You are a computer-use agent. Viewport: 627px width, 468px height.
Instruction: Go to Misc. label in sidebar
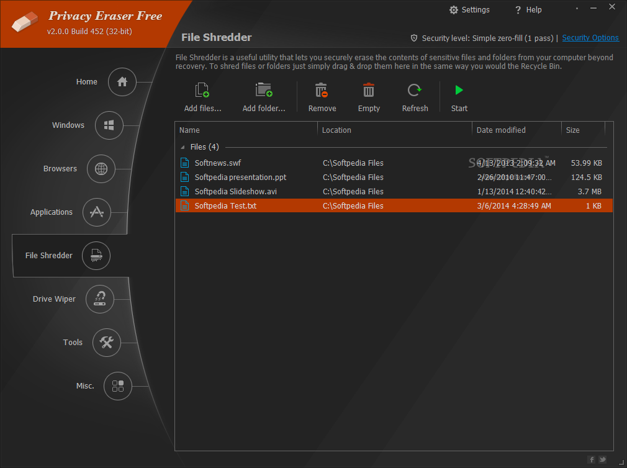[85, 386]
